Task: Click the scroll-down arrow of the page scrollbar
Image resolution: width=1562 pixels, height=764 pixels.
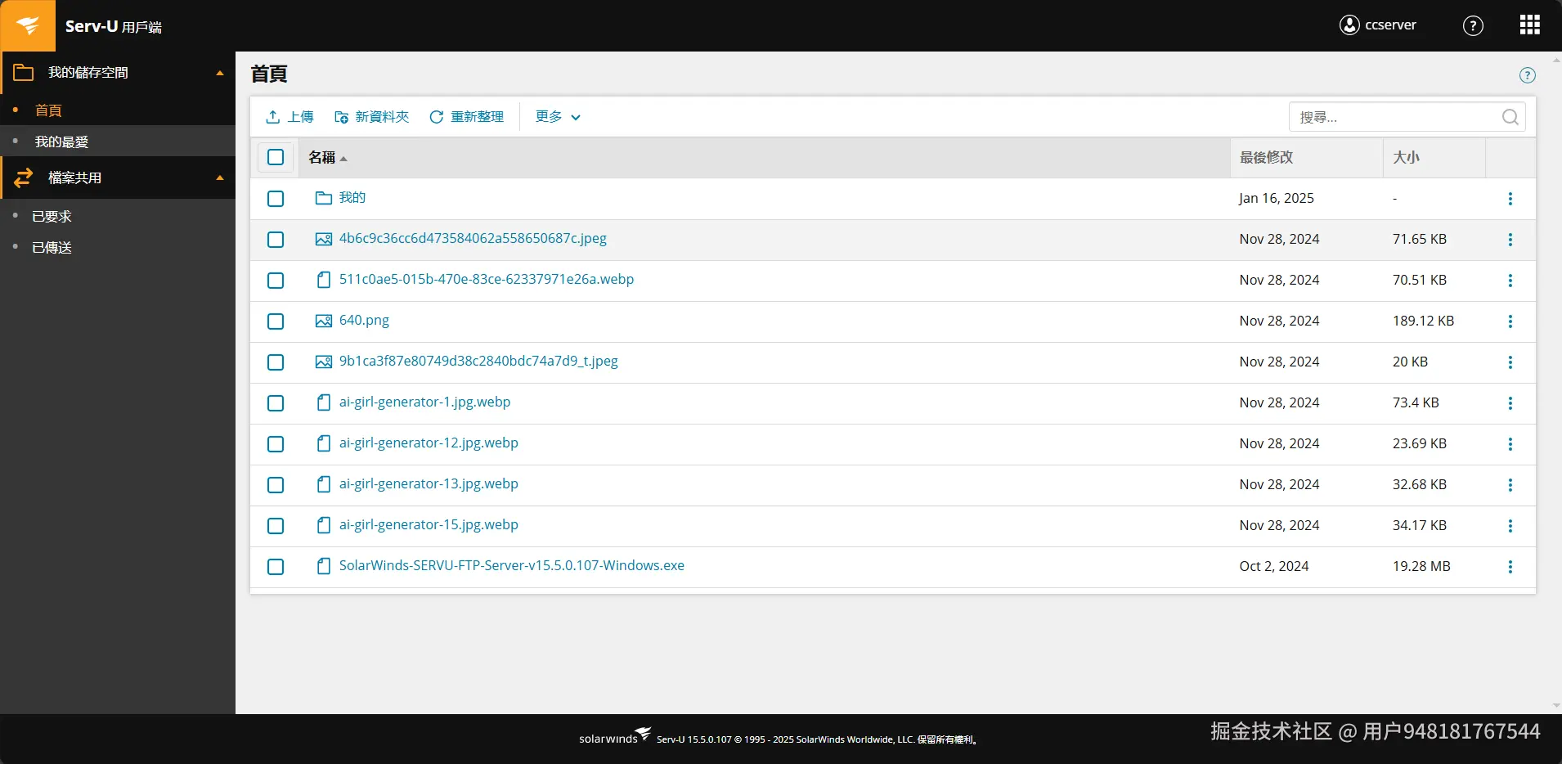Action: pos(1556,706)
